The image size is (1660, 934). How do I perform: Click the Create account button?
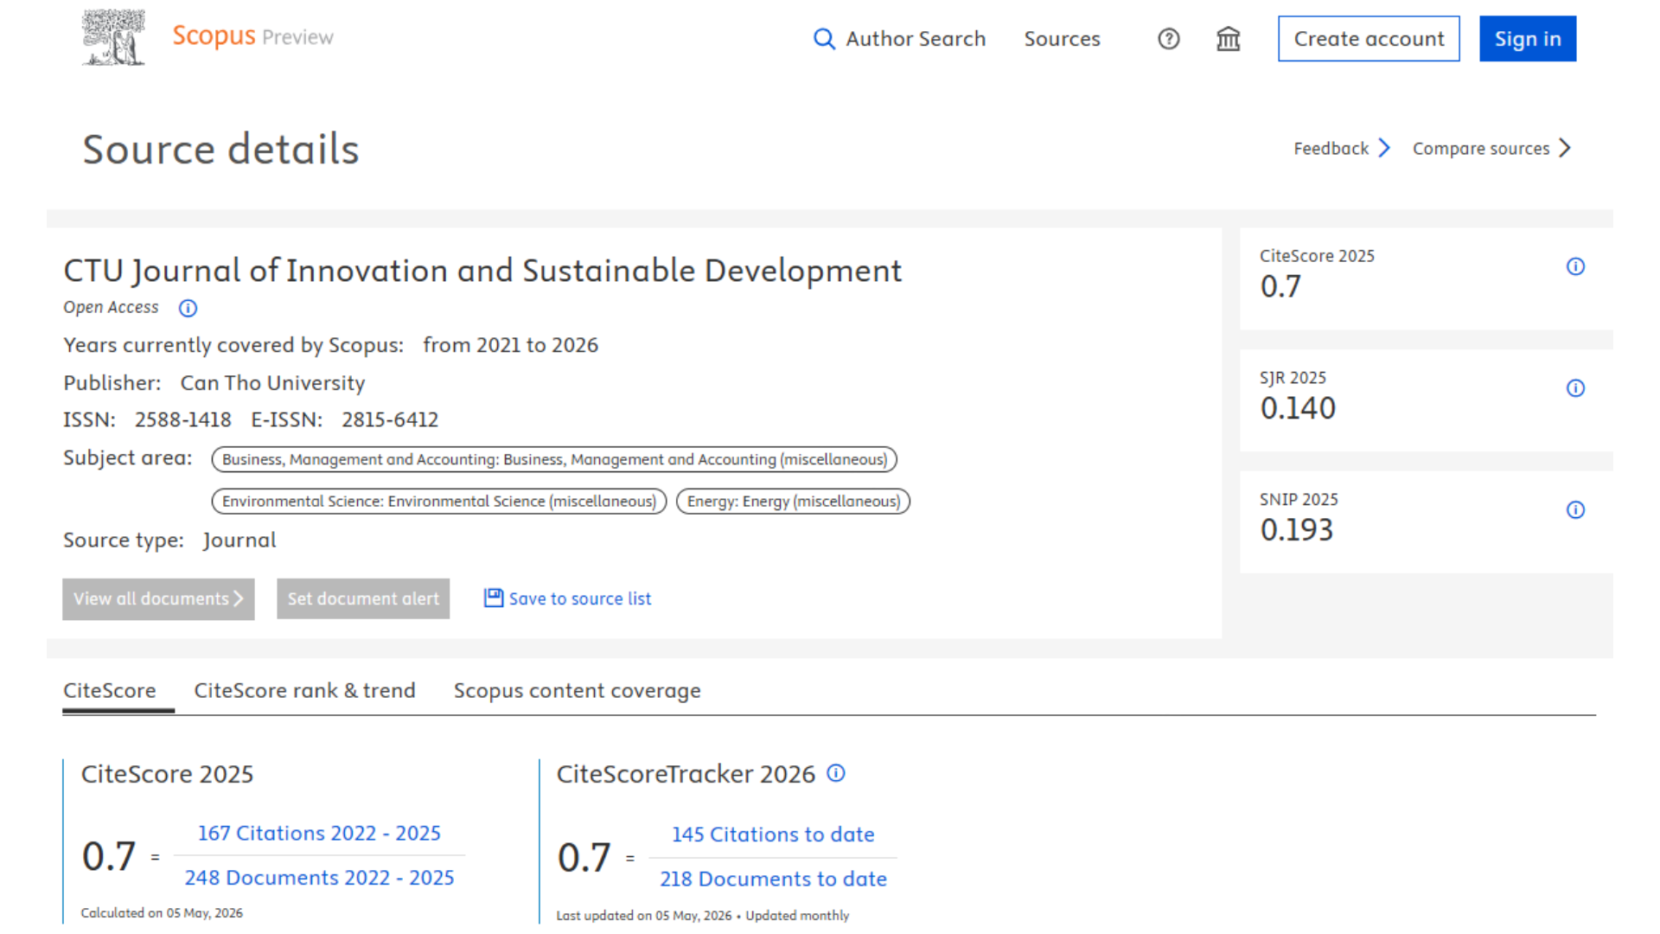[x=1369, y=39]
